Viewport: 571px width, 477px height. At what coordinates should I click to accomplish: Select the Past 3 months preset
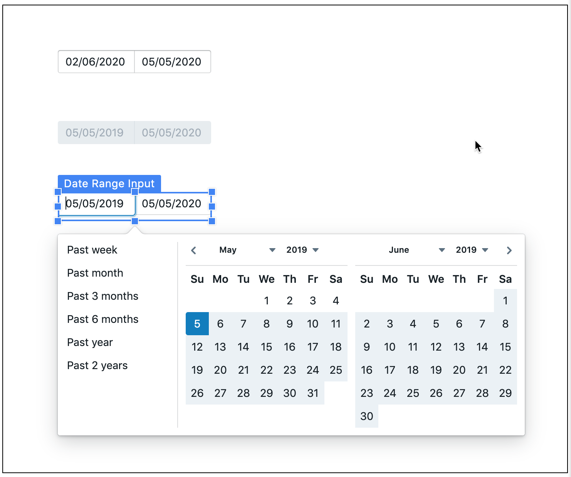(102, 296)
